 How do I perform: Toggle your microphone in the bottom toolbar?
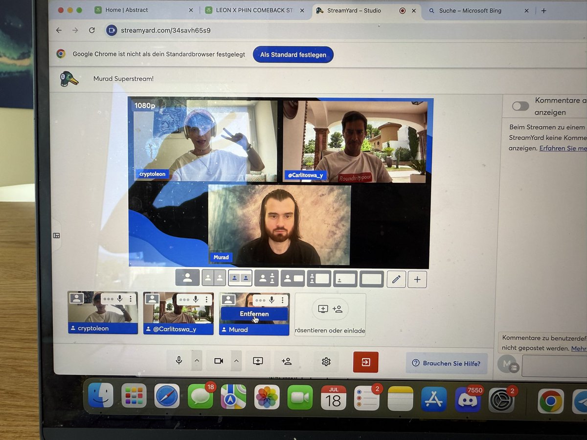pyautogui.click(x=179, y=361)
